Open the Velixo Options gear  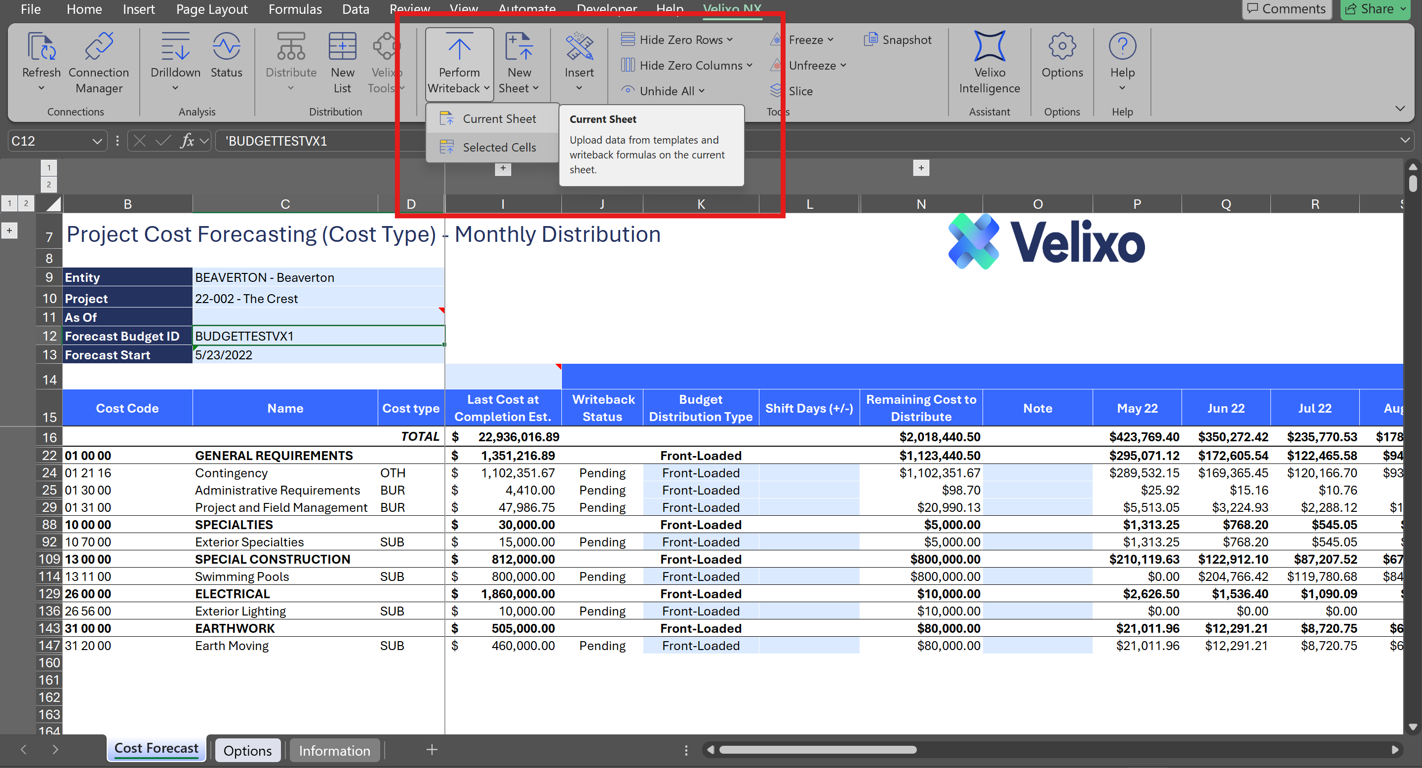coord(1062,47)
